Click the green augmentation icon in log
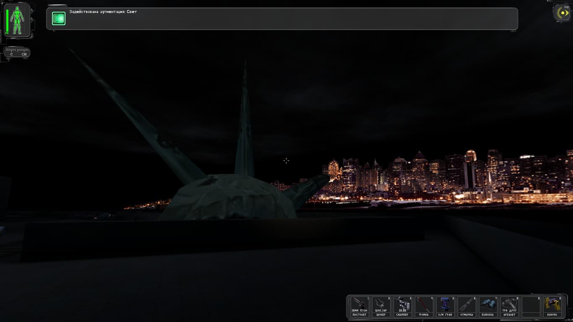 point(59,18)
